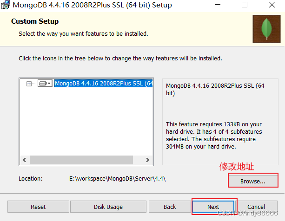Cancel the MongoDB setup
The height and width of the screenshot is (221, 285).
(256, 207)
